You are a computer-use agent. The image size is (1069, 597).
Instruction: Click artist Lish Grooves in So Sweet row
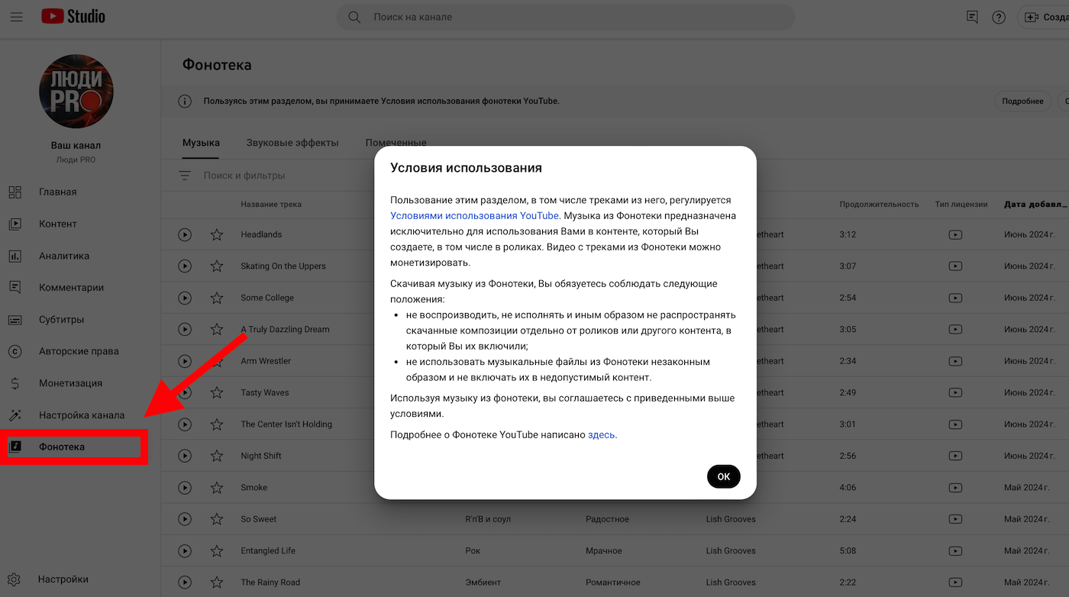pyautogui.click(x=731, y=519)
